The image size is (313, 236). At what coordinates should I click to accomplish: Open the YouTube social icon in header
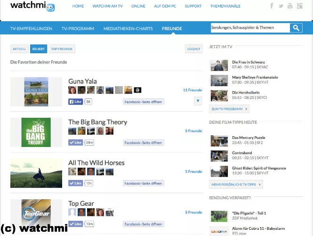coord(290,6)
